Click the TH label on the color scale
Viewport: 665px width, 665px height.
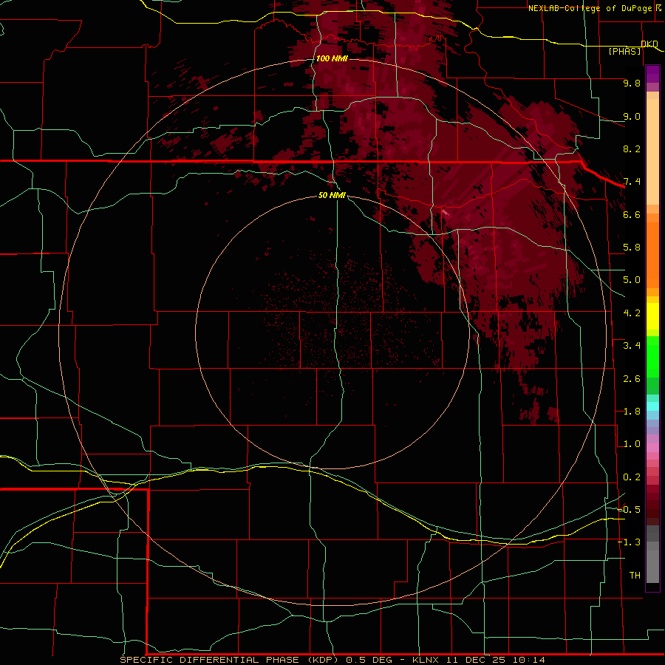pyautogui.click(x=635, y=576)
